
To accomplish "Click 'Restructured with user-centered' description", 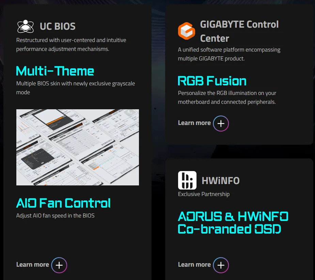I will pyautogui.click(x=71, y=44).
